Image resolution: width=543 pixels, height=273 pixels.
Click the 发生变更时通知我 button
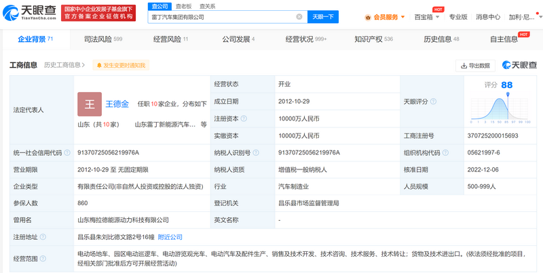tap(121, 65)
